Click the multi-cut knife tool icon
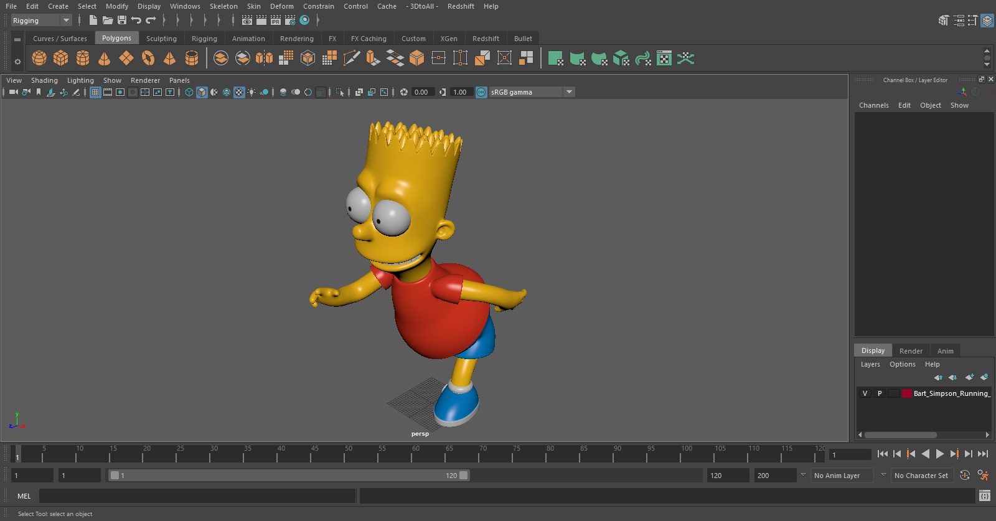The width and height of the screenshot is (996, 521). [352, 59]
